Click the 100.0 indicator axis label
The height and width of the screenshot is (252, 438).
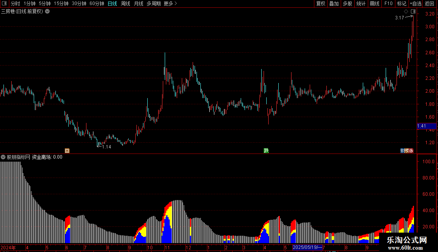click(x=428, y=162)
